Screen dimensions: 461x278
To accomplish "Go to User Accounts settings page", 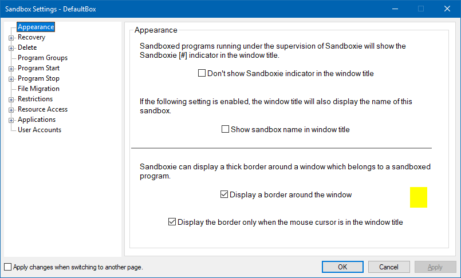I will (x=40, y=130).
